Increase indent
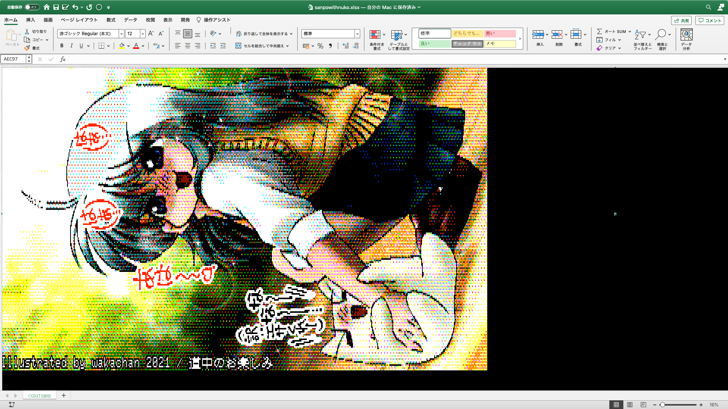The image size is (728, 409). point(223,46)
